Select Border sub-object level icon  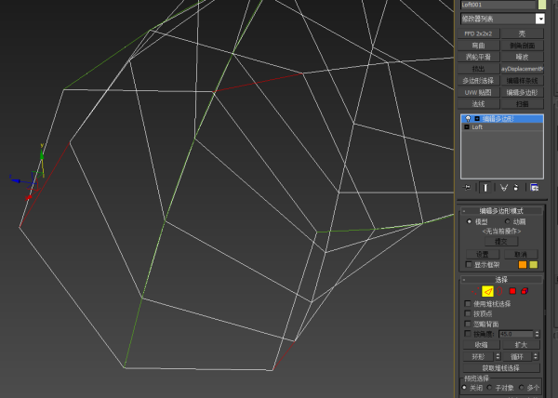tap(499, 292)
